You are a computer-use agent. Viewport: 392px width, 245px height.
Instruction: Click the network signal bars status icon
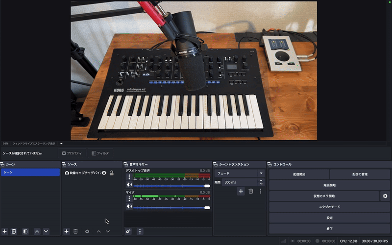284,241
